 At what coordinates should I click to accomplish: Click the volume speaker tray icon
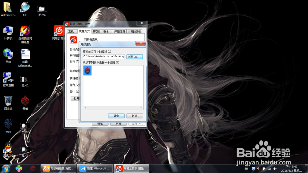[275, 169]
